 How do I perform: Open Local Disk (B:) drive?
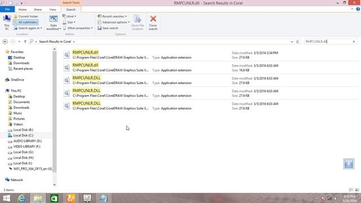pyautogui.click(x=23, y=130)
